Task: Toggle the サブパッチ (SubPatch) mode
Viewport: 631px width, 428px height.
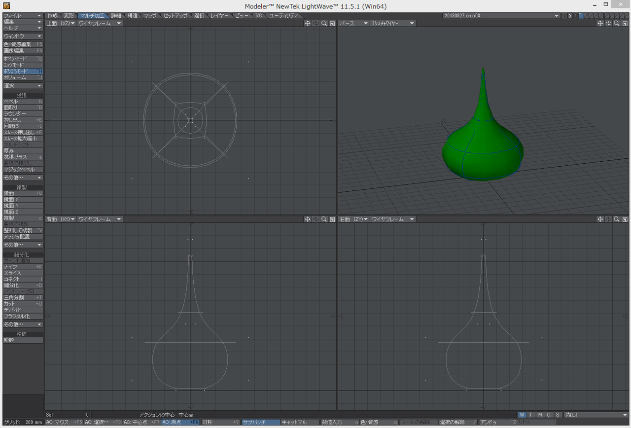Action: click(x=260, y=423)
